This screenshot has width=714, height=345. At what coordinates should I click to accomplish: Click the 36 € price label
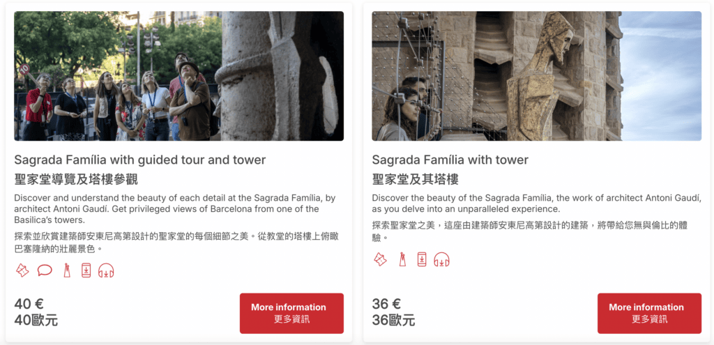[386, 304]
